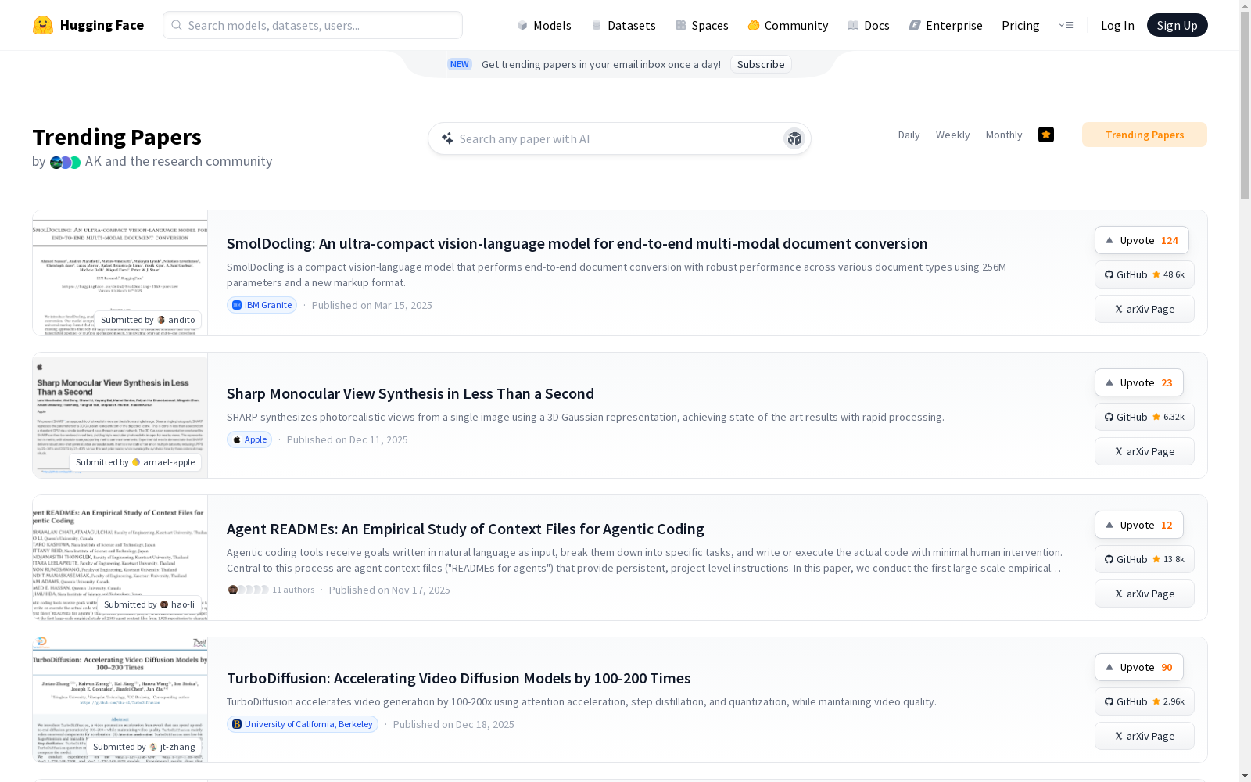Open the TurboDiffusion paper thumbnail
This screenshot has height=782, width=1251.
click(x=120, y=700)
